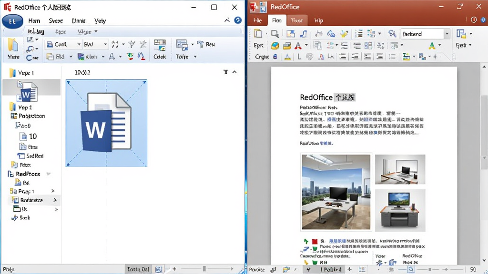Viewport: 488px width, 274px height.
Task: Select the Soek item in tree
Action: tap(20, 218)
